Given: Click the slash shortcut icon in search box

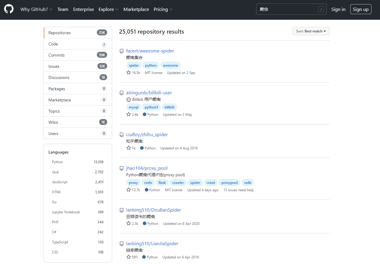Looking at the screenshot, I should pyautogui.click(x=321, y=9).
